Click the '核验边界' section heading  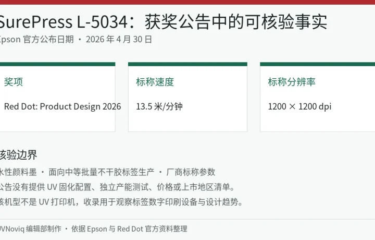18,155
